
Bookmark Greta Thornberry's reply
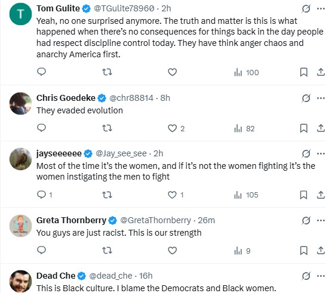coord(303,251)
